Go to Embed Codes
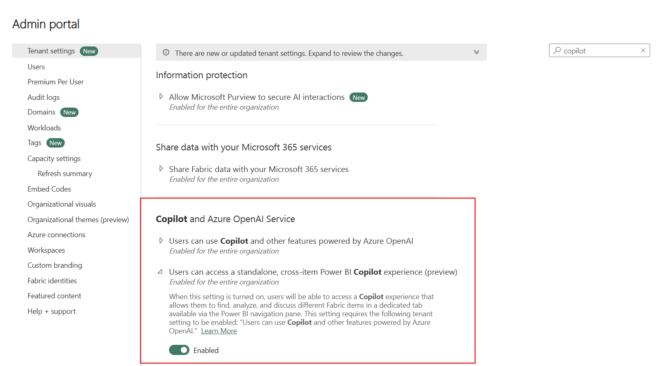 click(49, 189)
